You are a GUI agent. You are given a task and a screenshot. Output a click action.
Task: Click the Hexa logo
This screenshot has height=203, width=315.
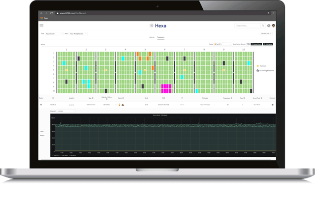pos(158,26)
